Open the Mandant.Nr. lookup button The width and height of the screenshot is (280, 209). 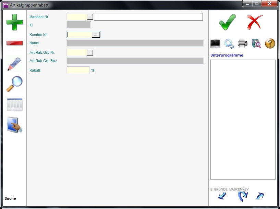[90, 16]
